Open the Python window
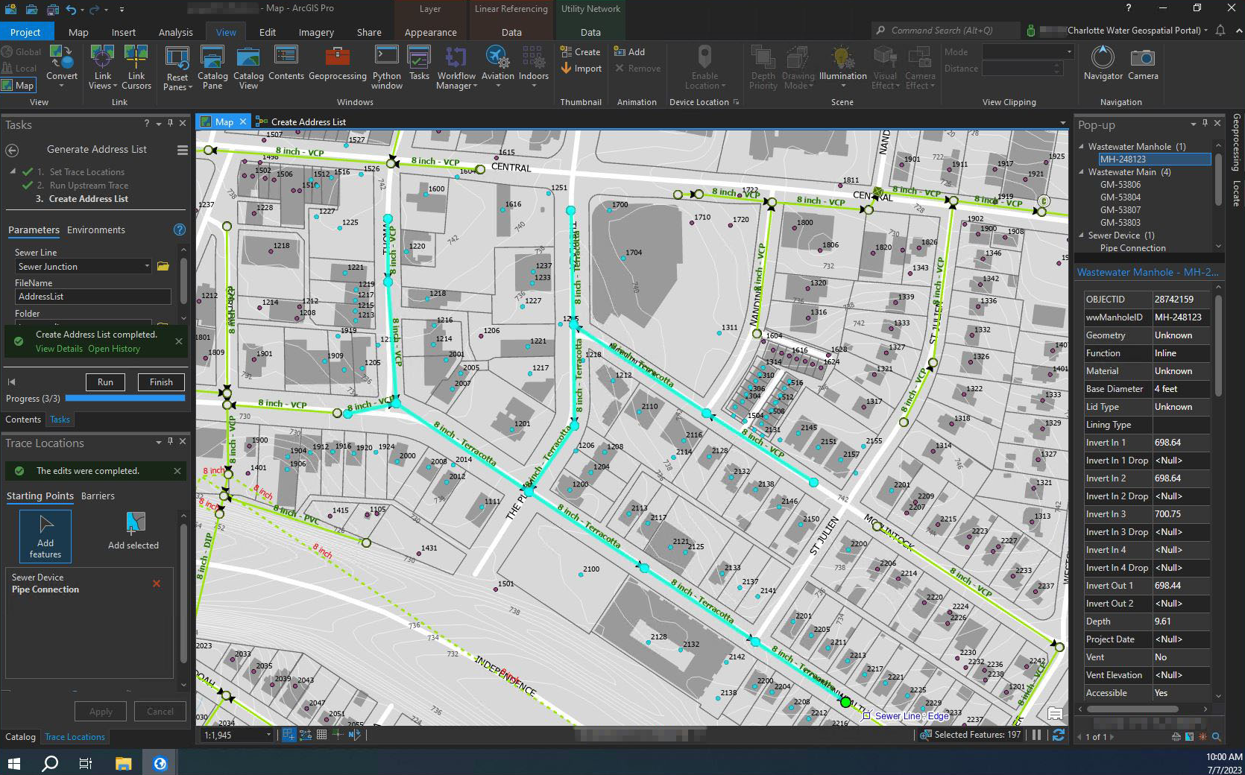Screen dimensions: 1245x775 386,67
